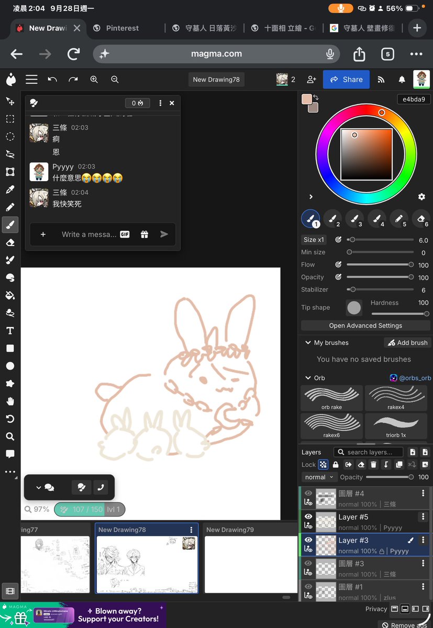Click the duplicate layer icon
This screenshot has height=628, width=433.
point(399,465)
